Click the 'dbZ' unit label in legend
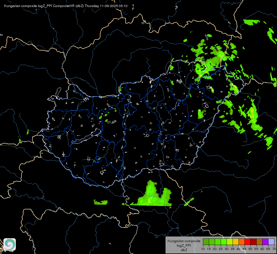The image size is (277, 254). (x=184, y=250)
